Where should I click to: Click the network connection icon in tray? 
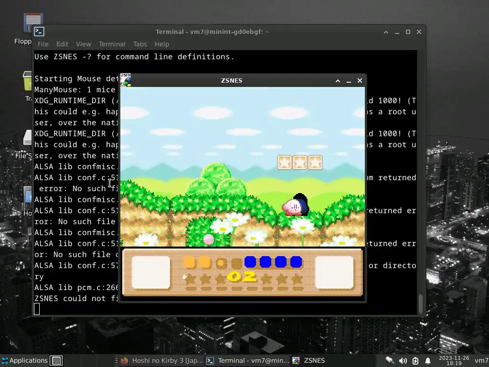tap(390, 360)
